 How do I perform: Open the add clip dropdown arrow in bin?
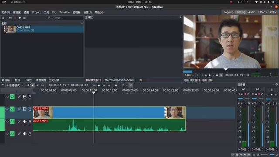pos(7,18)
